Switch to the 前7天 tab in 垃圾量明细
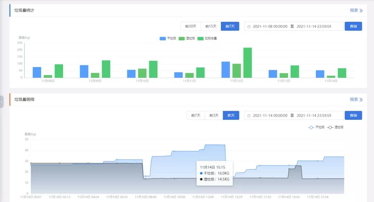 pos(195,115)
